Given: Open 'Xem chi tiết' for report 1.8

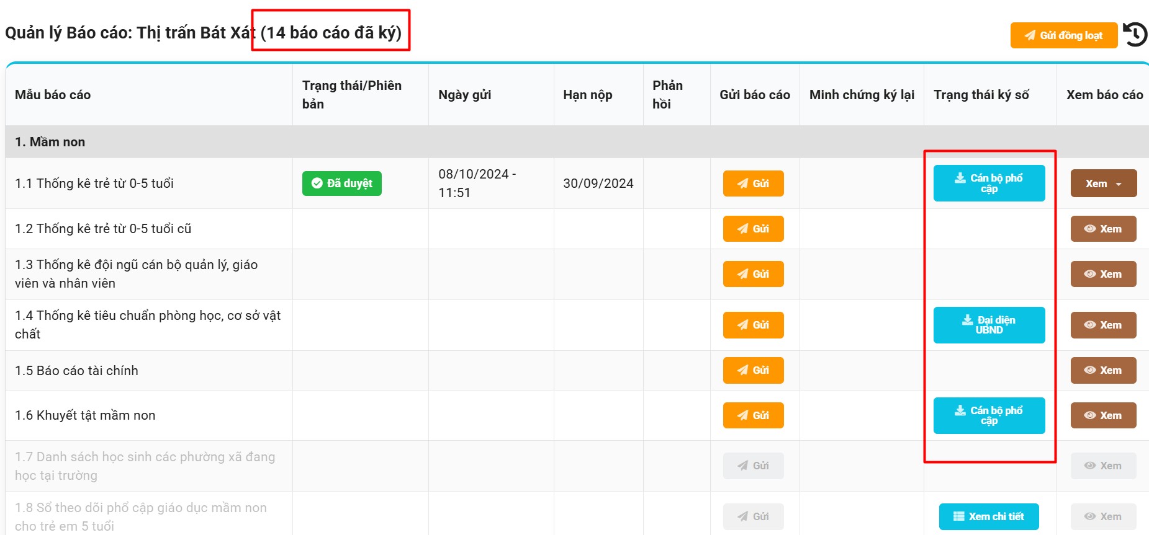Looking at the screenshot, I should click(989, 516).
